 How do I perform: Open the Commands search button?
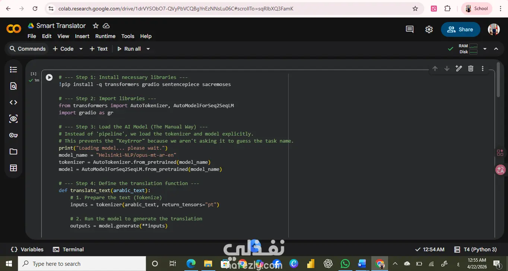[x=28, y=49]
